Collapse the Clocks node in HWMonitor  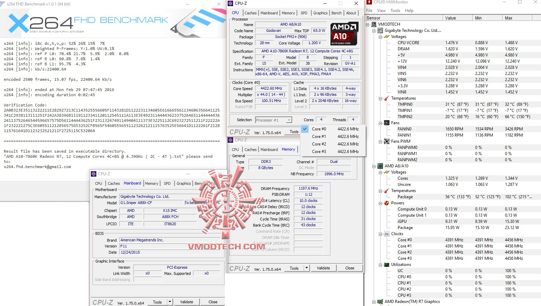point(380,234)
